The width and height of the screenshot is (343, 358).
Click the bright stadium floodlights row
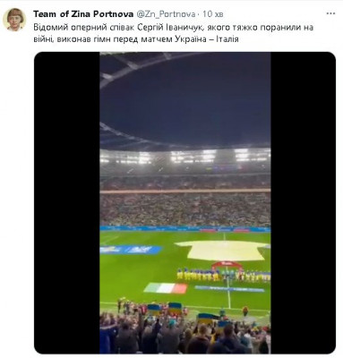click(185, 156)
